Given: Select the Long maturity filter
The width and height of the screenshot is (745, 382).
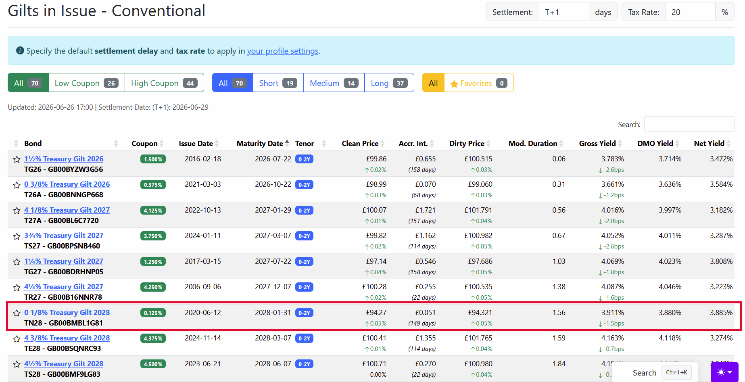Looking at the screenshot, I should [389, 83].
